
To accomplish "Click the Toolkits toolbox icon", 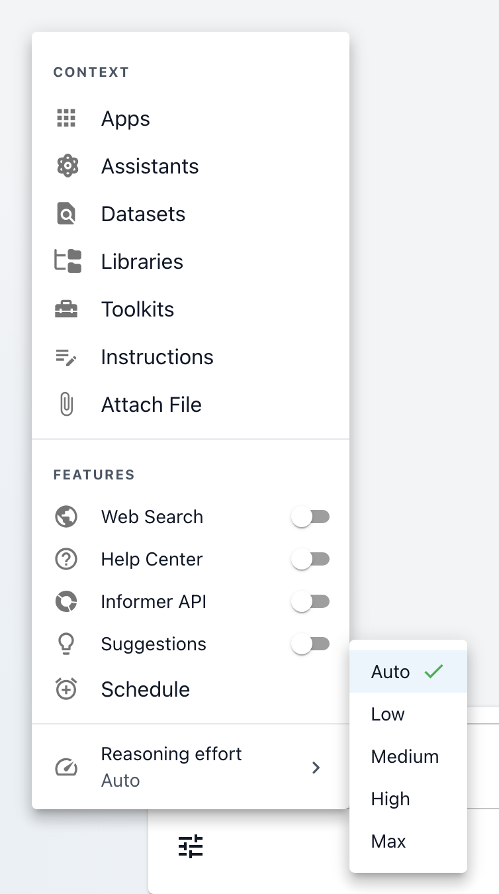I will pyautogui.click(x=66, y=309).
